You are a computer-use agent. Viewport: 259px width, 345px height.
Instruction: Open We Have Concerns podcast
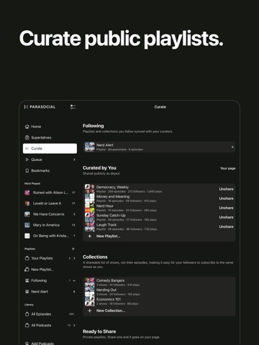coord(50,214)
